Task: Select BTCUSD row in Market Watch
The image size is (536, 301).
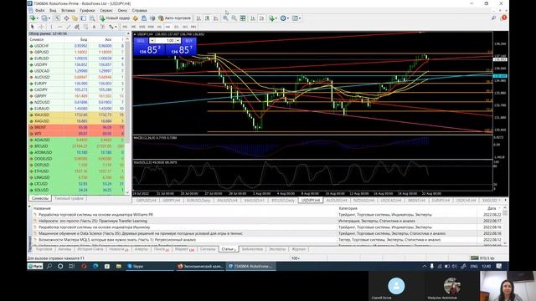Action: (x=77, y=146)
